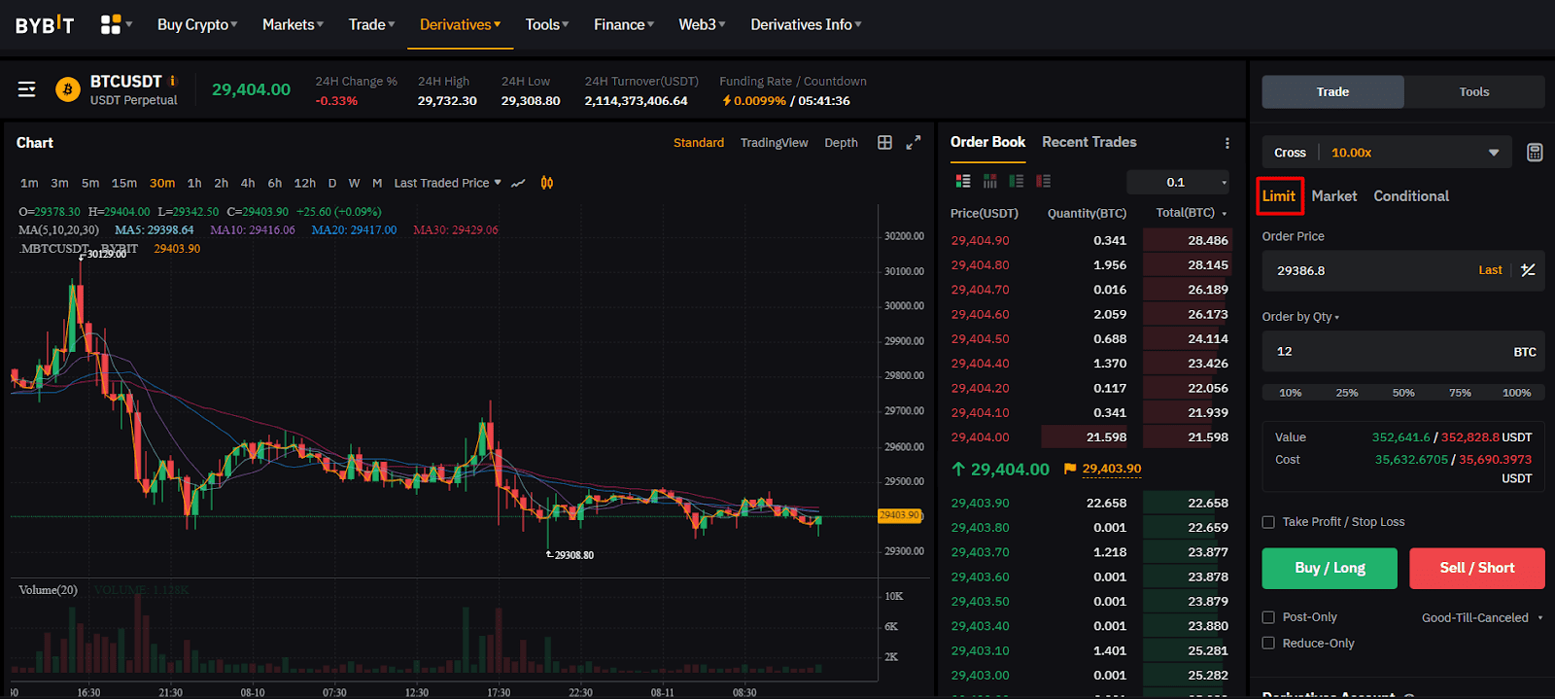The width and height of the screenshot is (1555, 699).
Task: Open the Cross 10.00x leverage dropdown
Action: click(1387, 153)
